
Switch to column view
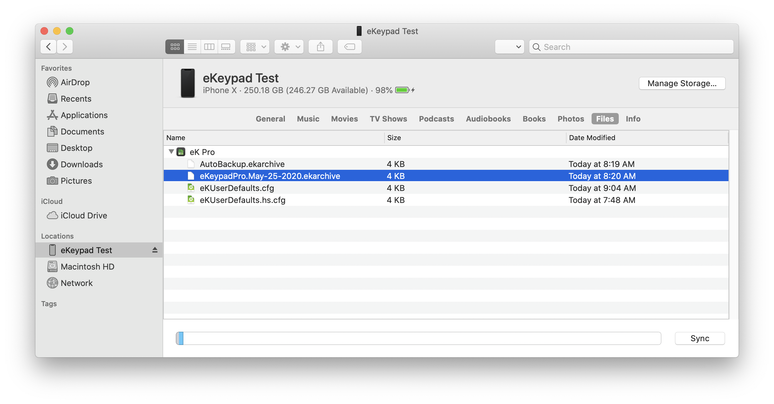[209, 47]
